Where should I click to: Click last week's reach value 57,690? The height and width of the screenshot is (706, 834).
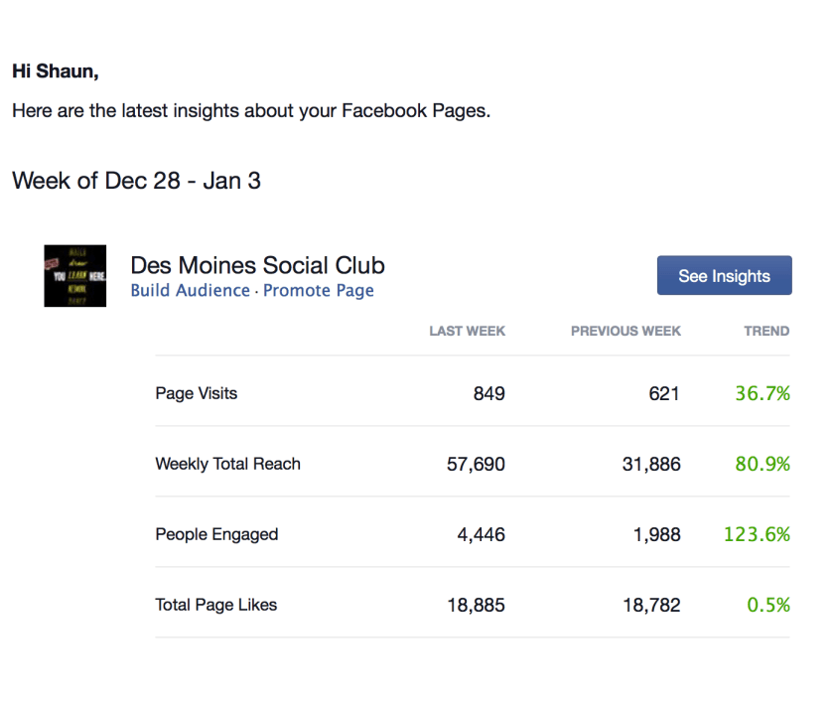coord(476,464)
